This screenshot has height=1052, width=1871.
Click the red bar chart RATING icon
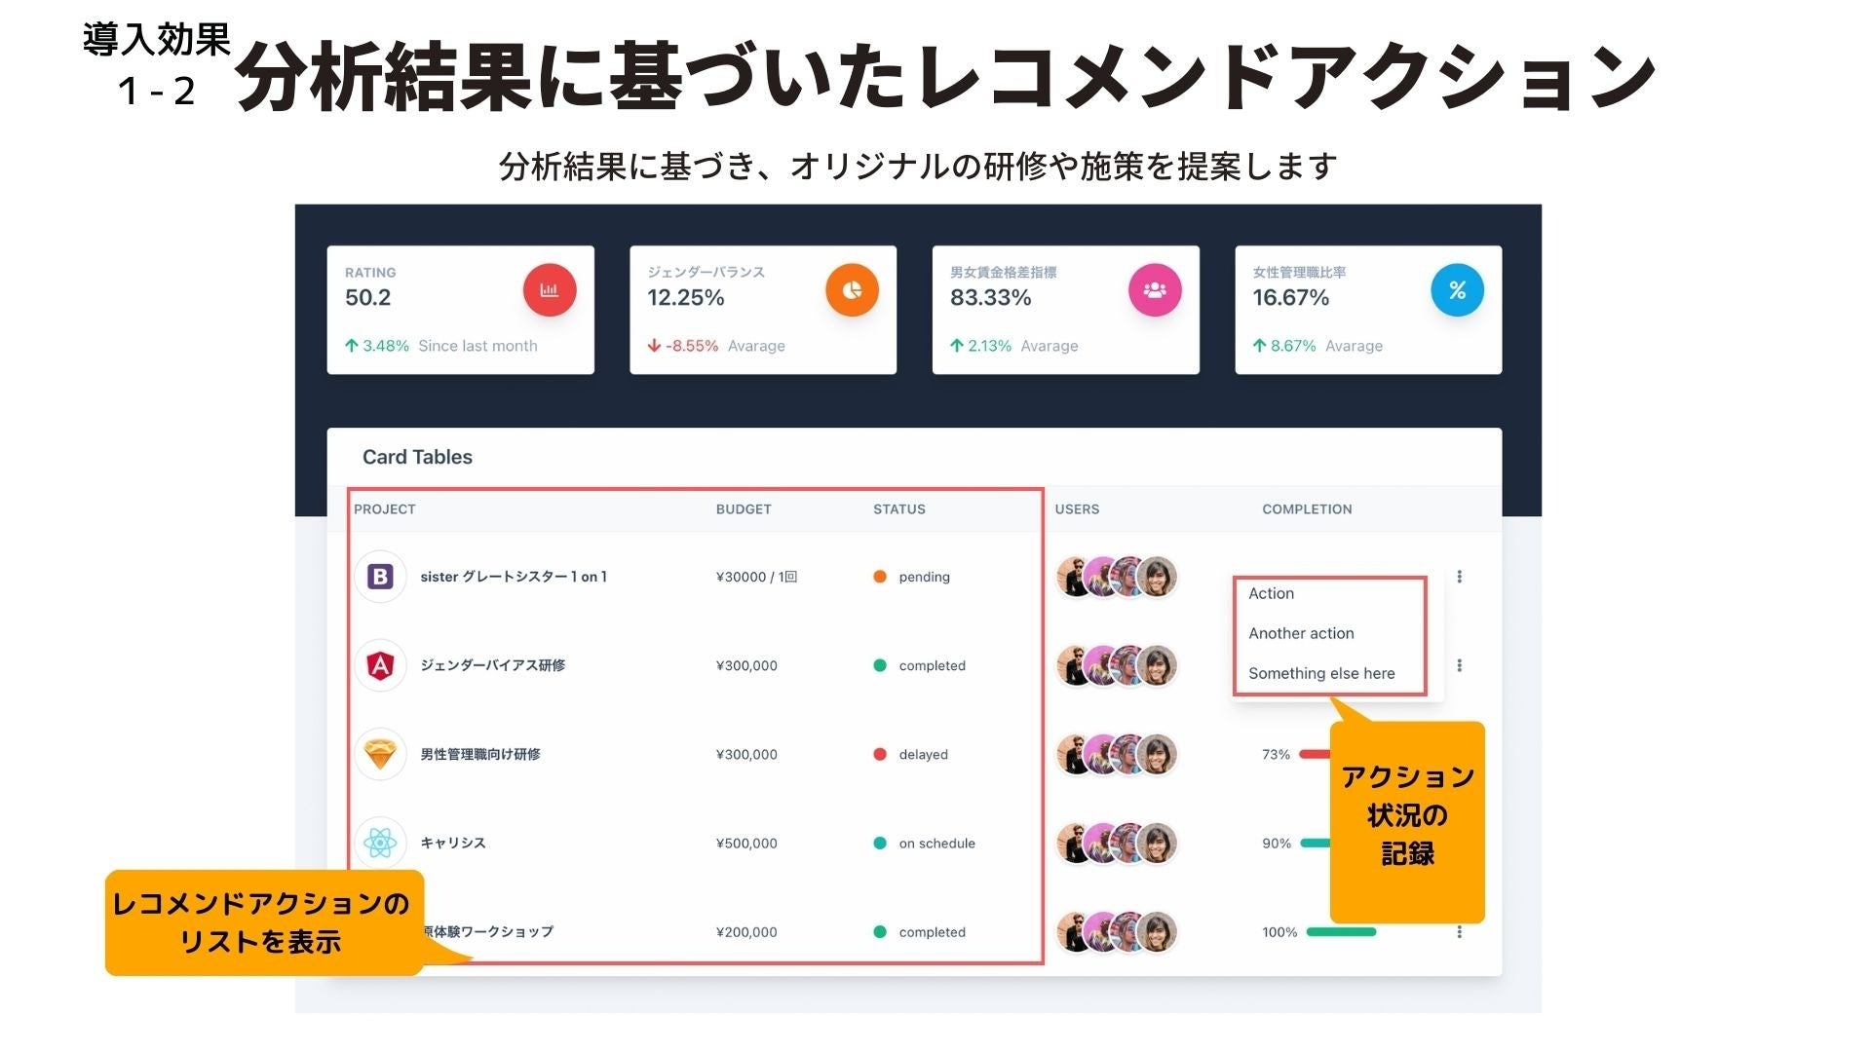(550, 290)
